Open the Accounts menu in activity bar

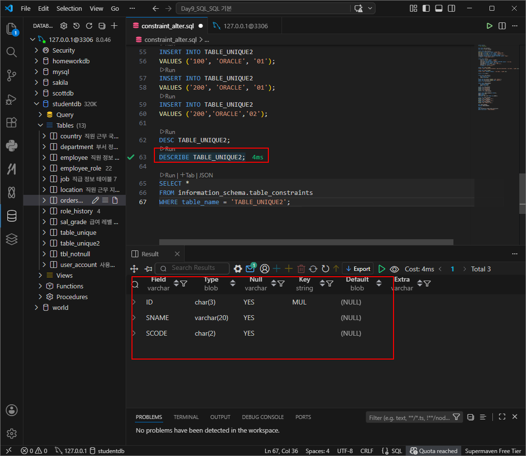pos(11,410)
